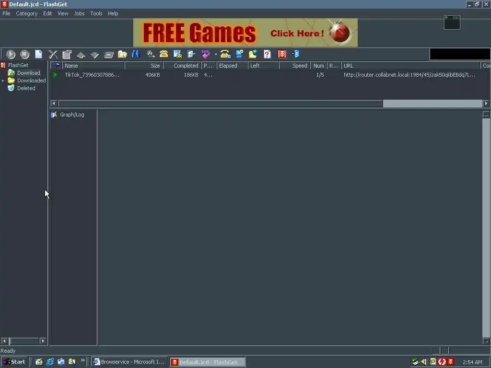
Task: Switch to Browservice Microsoft Internet taskbar window
Action: tap(129, 362)
